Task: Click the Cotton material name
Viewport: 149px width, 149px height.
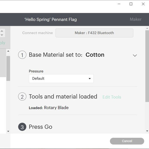Action: tap(95, 55)
